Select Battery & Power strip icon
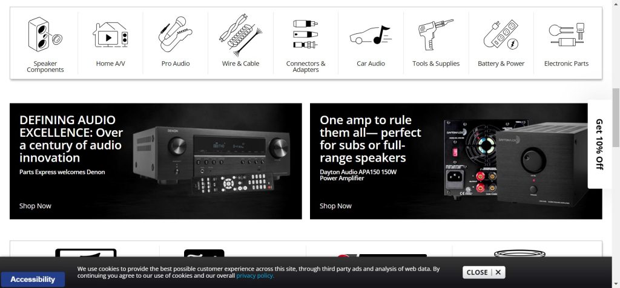The height and width of the screenshot is (288, 620). [x=501, y=34]
